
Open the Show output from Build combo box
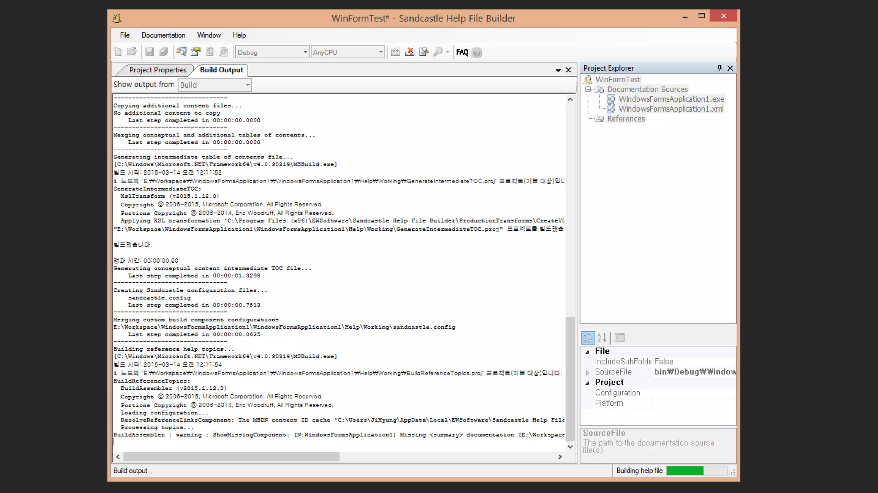214,85
